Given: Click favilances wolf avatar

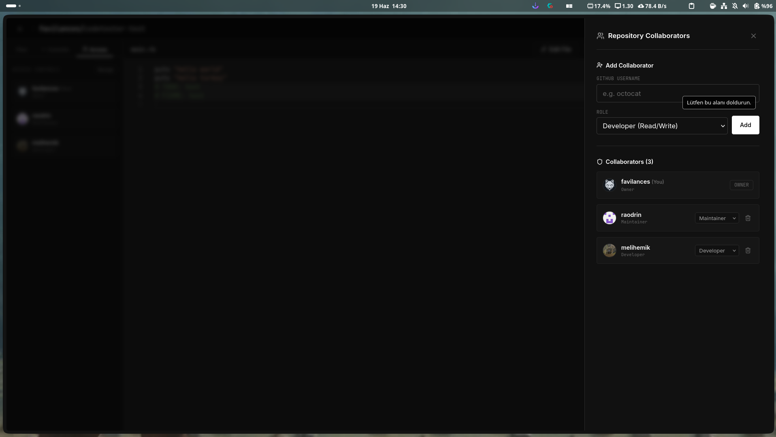Looking at the screenshot, I should [x=610, y=185].
